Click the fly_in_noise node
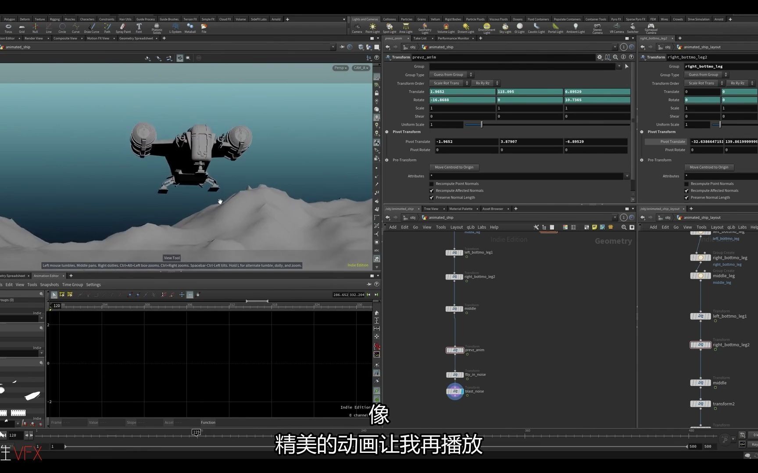The width and height of the screenshot is (758, 473). pyautogui.click(x=455, y=375)
